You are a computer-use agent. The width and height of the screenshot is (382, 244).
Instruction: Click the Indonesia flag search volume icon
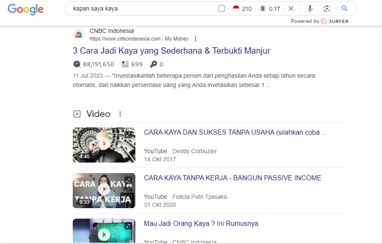pyautogui.click(x=236, y=8)
